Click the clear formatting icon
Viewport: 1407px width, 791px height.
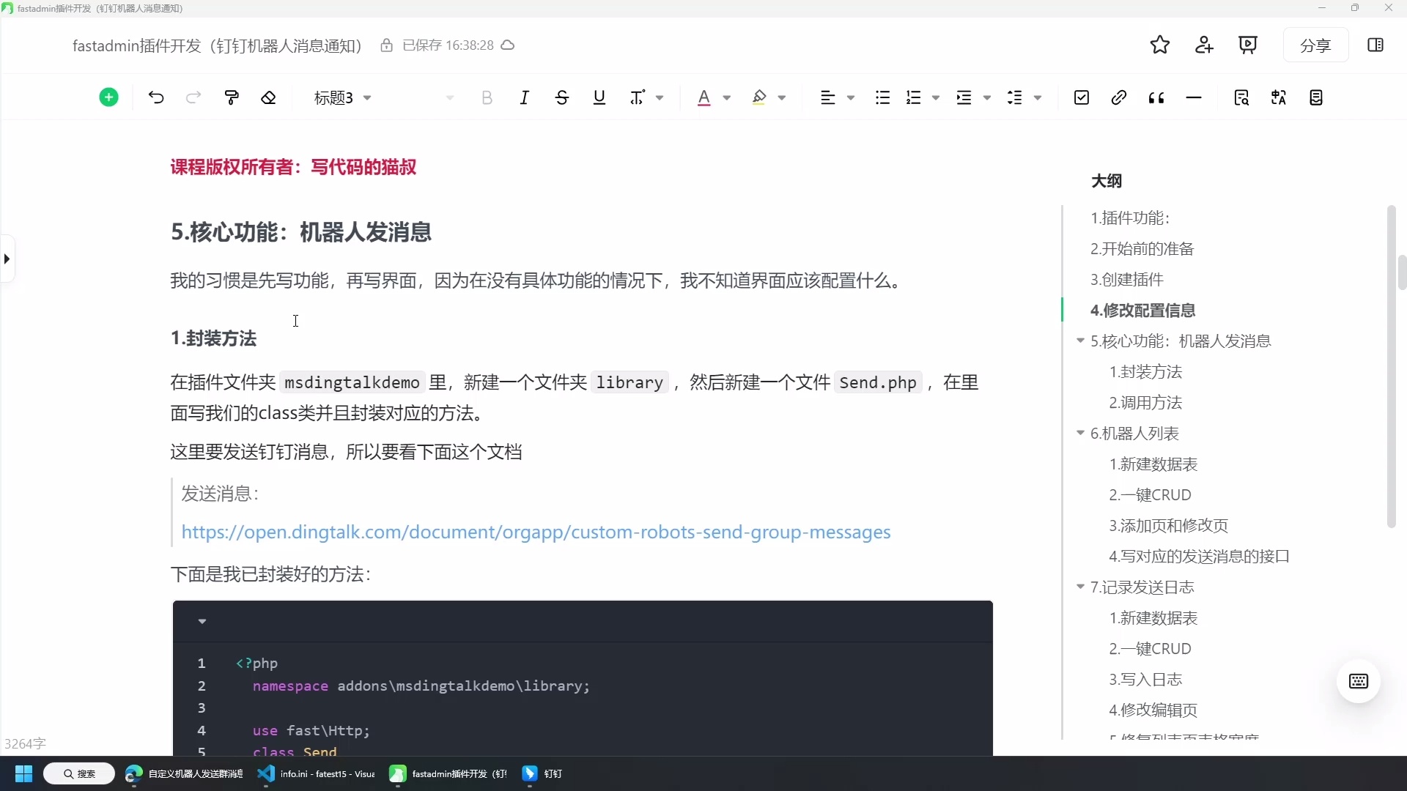point(268,97)
